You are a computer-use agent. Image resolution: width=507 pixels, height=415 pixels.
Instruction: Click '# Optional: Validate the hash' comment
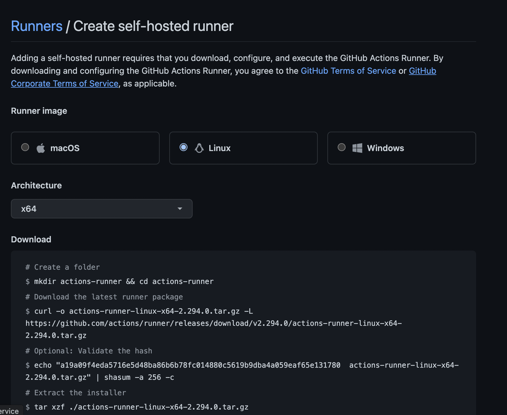click(89, 351)
